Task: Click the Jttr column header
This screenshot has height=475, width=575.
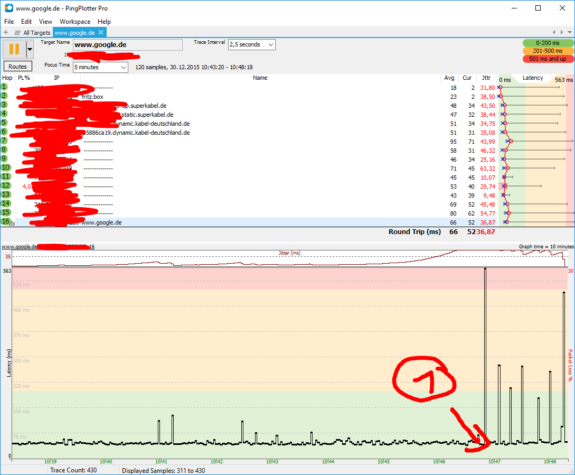Action: (x=486, y=78)
